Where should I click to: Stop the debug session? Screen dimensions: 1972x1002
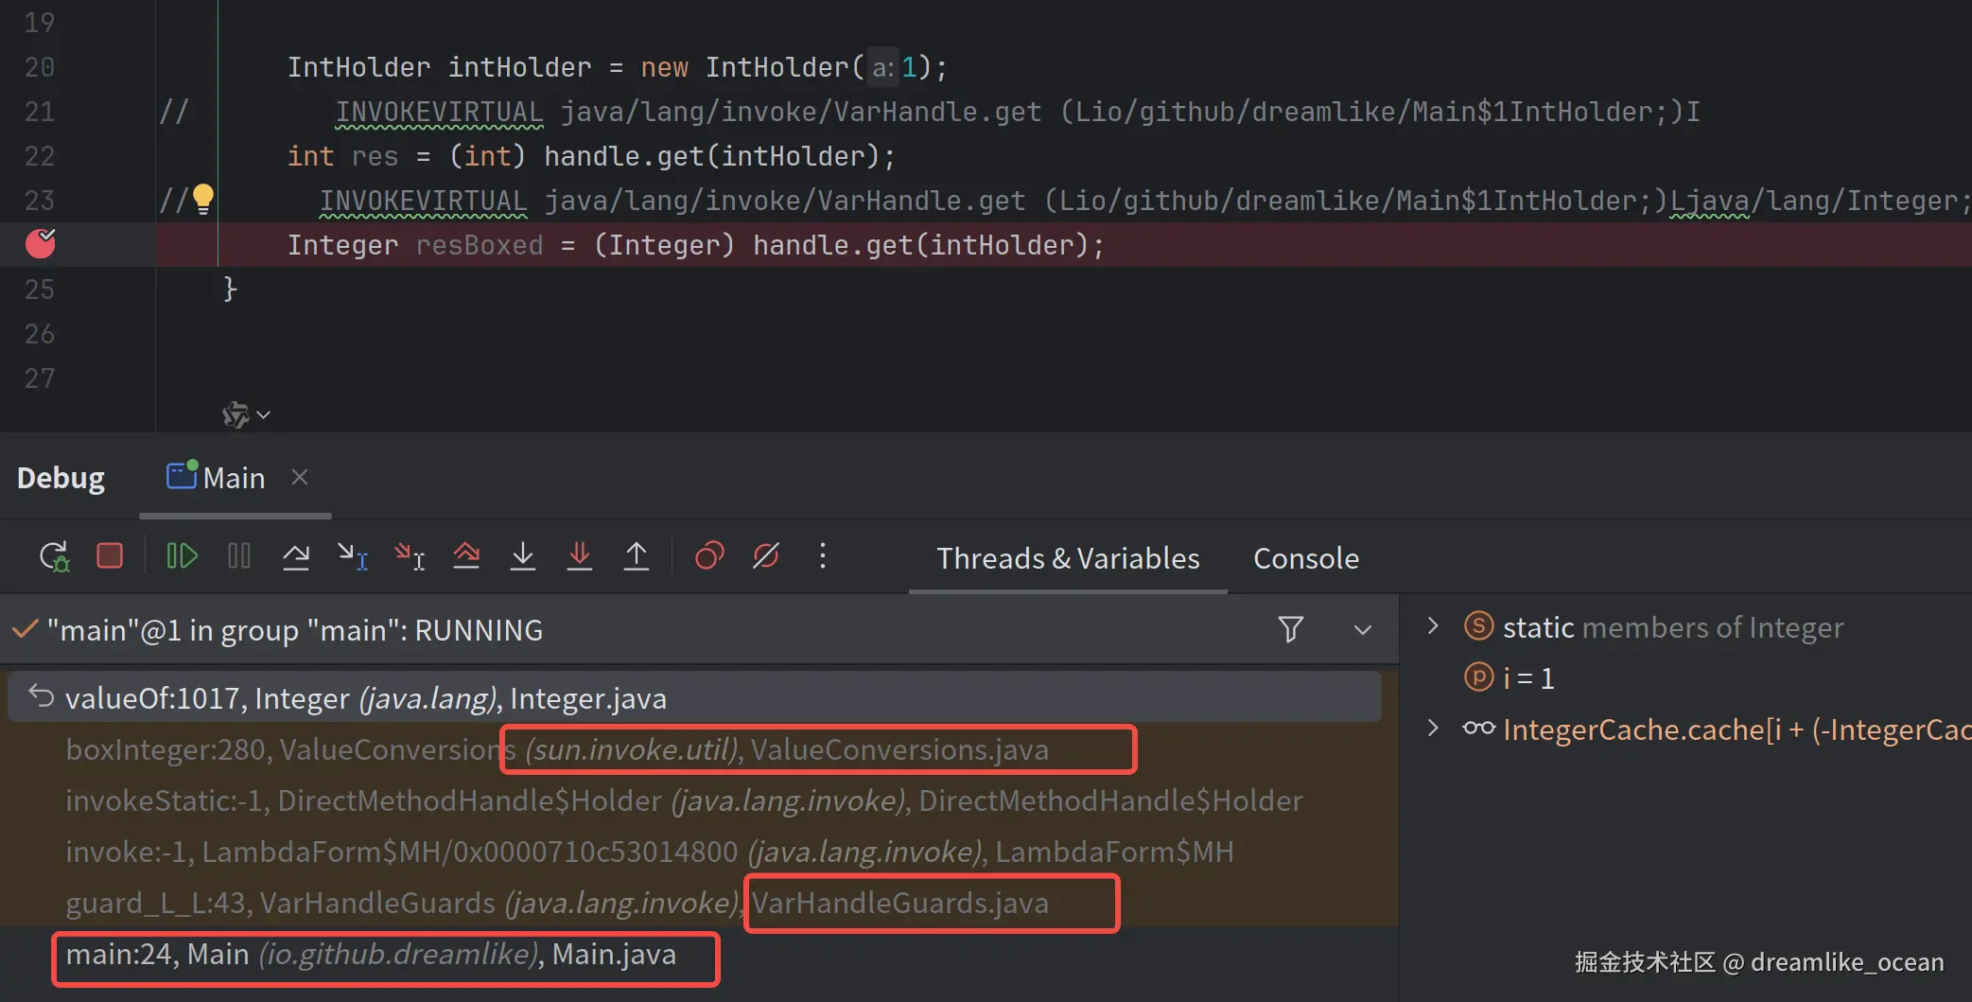[110, 555]
